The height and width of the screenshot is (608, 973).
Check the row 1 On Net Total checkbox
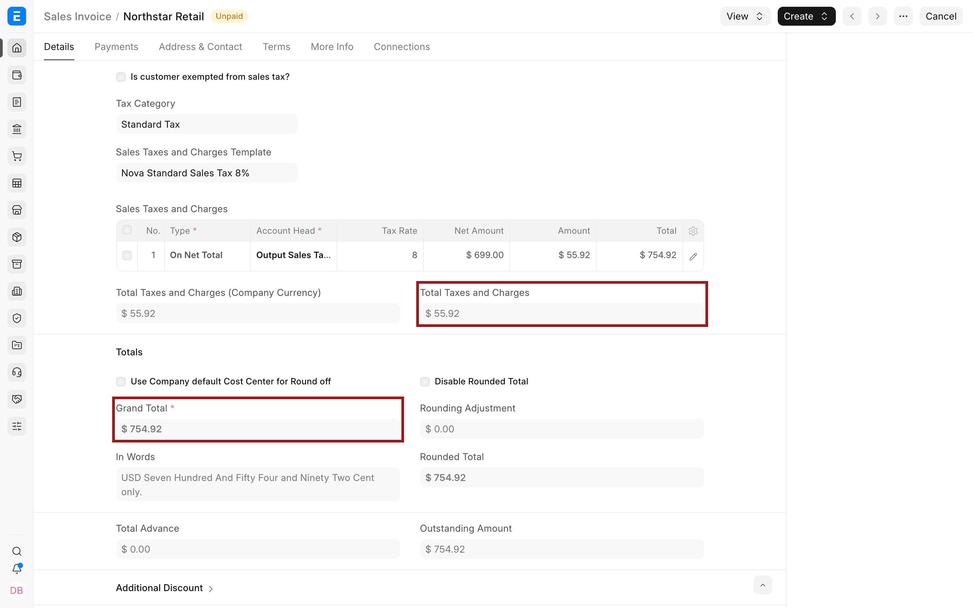tap(127, 255)
